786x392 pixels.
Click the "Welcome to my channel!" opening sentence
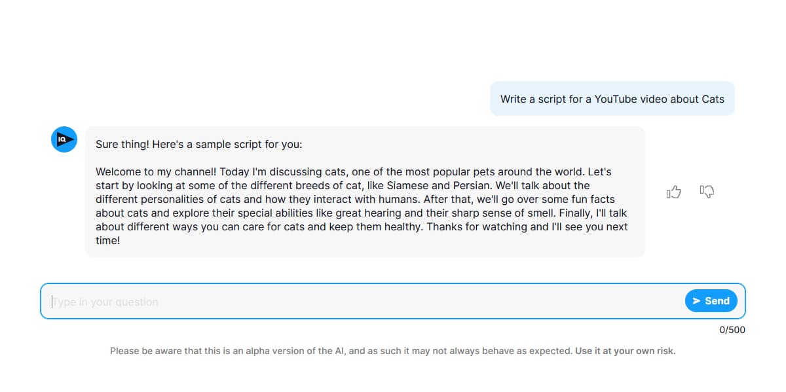pos(156,172)
